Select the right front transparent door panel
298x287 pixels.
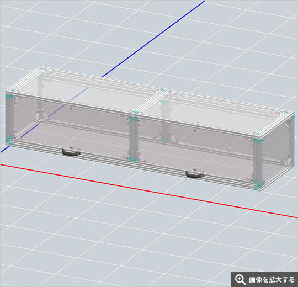click(196, 148)
